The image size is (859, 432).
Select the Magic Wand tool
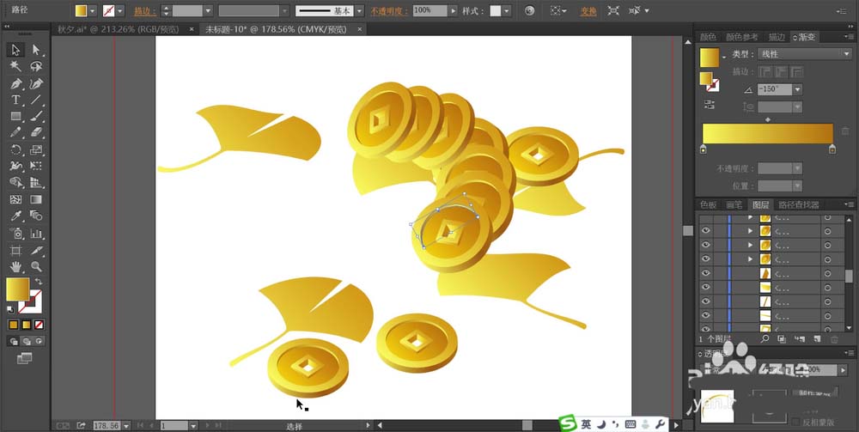(x=15, y=67)
